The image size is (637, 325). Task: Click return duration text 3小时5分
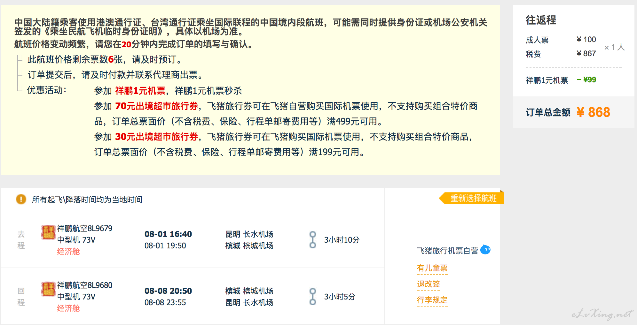340,297
